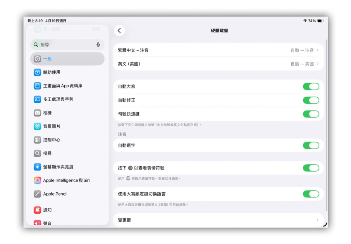Tap the microphone icon in search field
The width and height of the screenshot is (351, 244).
click(98, 45)
